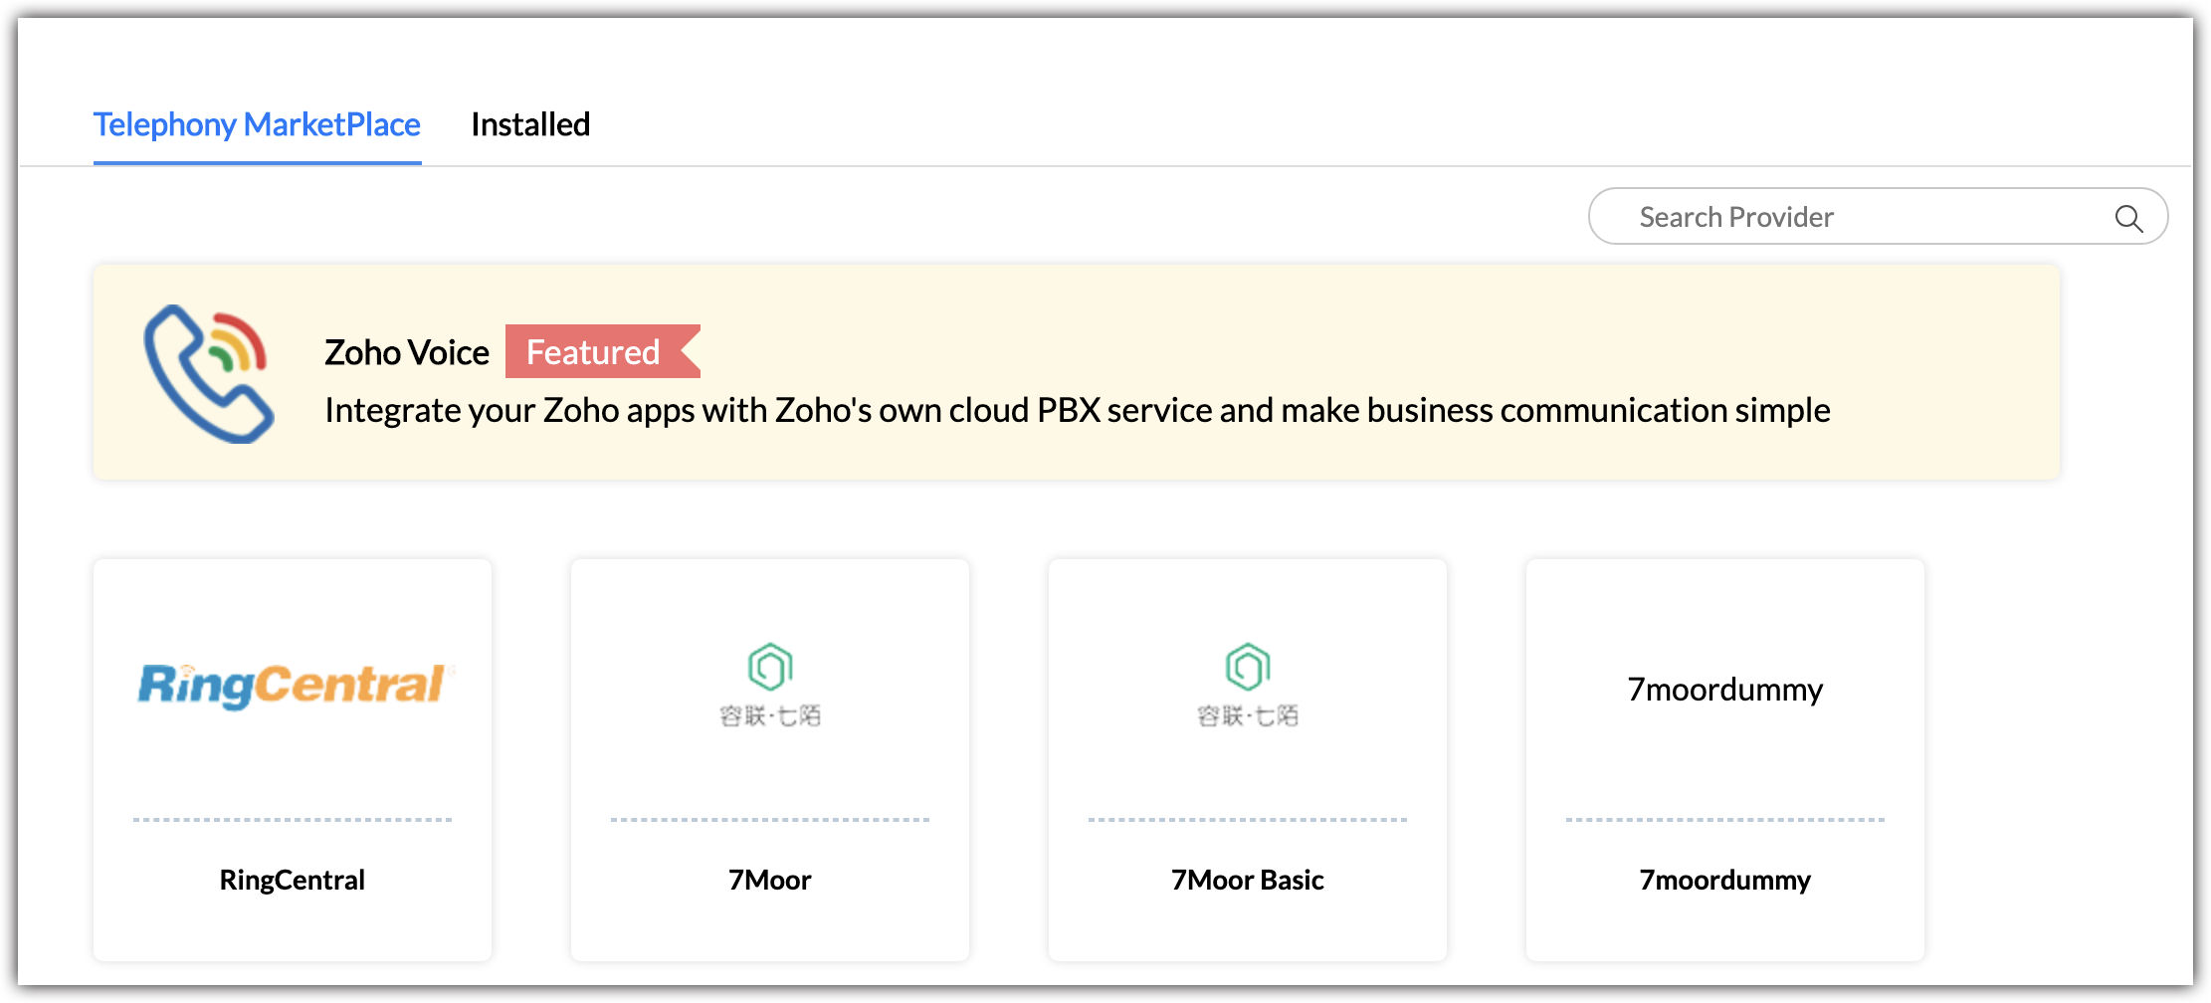
Task: Click the 7Moor Basic card dashed divider
Action: click(x=1247, y=820)
